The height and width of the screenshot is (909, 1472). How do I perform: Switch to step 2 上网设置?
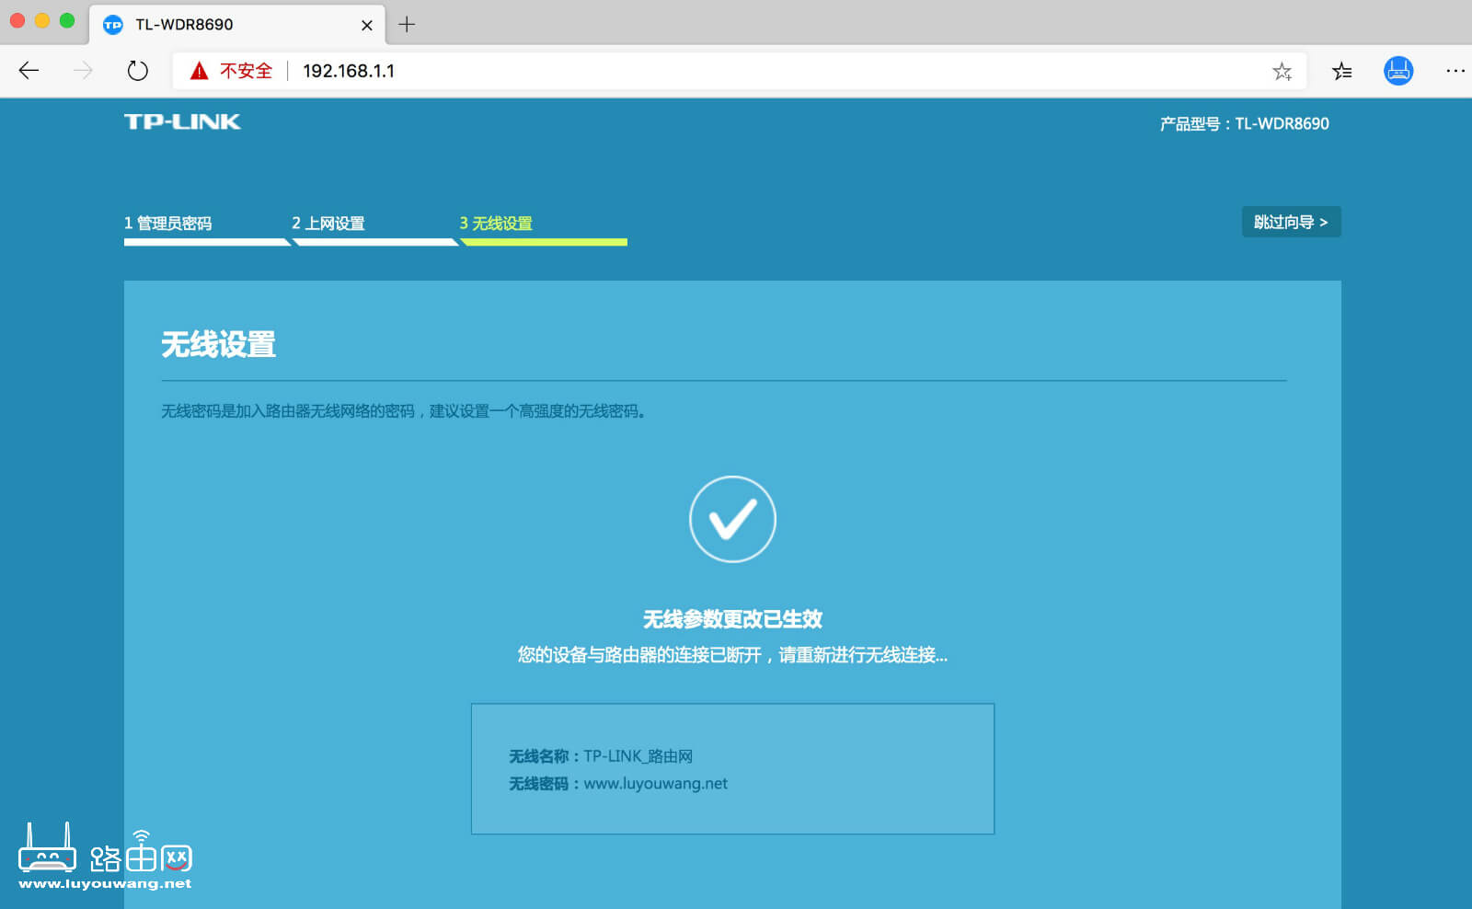coord(328,222)
